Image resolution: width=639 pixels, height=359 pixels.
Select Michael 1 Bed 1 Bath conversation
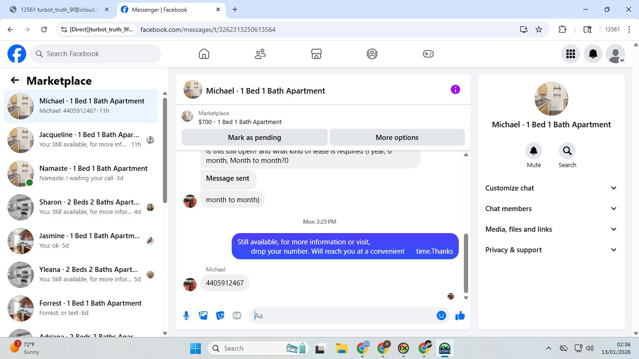click(81, 106)
